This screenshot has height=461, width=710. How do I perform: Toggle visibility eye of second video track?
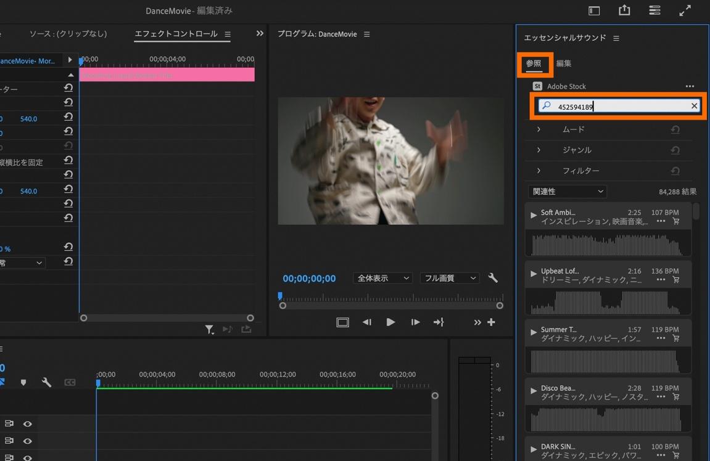[x=28, y=441]
